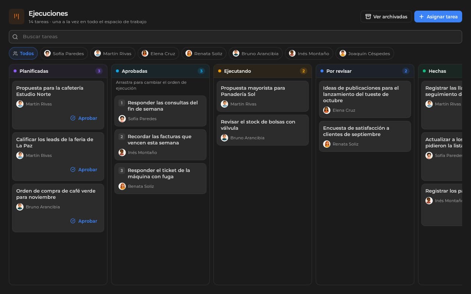Click Elena Cruz avatar in filter bar
Viewport: 471px width, 294px height.
coord(145,53)
